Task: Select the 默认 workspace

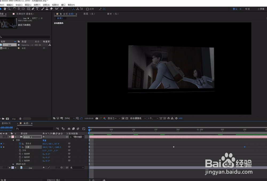Action: click(x=235, y=9)
